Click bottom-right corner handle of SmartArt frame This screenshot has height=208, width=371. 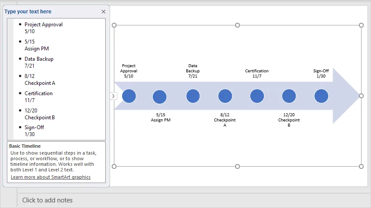click(x=362, y=166)
